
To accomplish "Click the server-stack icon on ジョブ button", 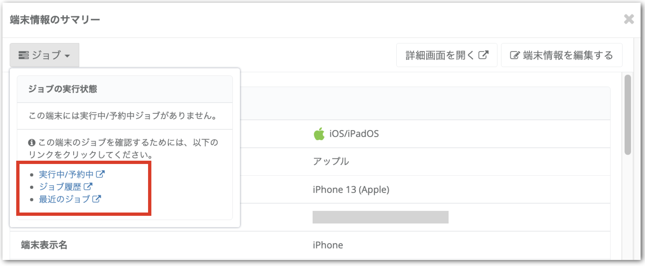I will click(24, 55).
